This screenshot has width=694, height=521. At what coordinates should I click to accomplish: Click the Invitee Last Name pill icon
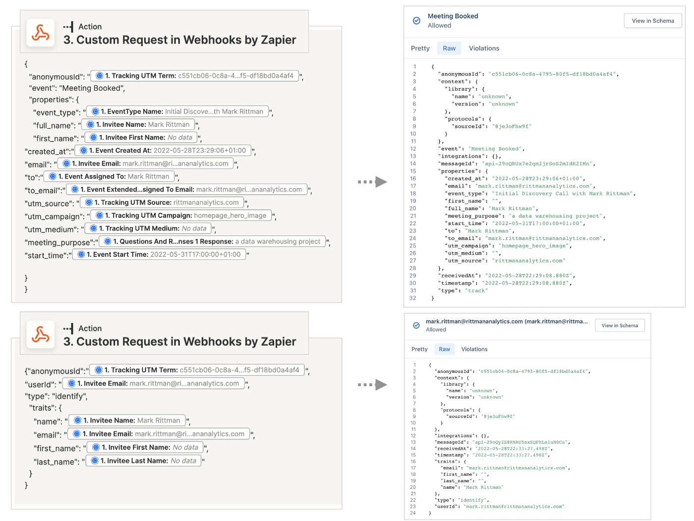point(95,461)
